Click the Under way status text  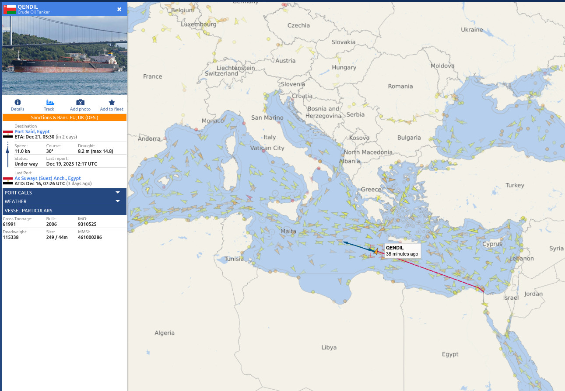click(26, 164)
